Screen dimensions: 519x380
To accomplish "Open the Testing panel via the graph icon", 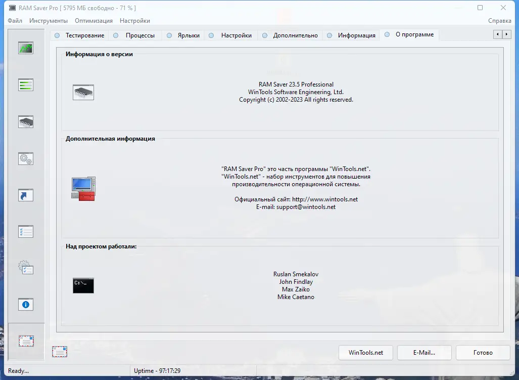I will pyautogui.click(x=26, y=47).
